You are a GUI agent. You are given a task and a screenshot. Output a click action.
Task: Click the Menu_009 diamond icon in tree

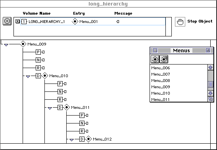23,44
